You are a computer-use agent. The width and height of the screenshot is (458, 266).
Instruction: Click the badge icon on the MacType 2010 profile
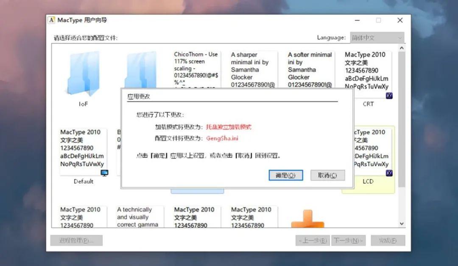click(389, 96)
